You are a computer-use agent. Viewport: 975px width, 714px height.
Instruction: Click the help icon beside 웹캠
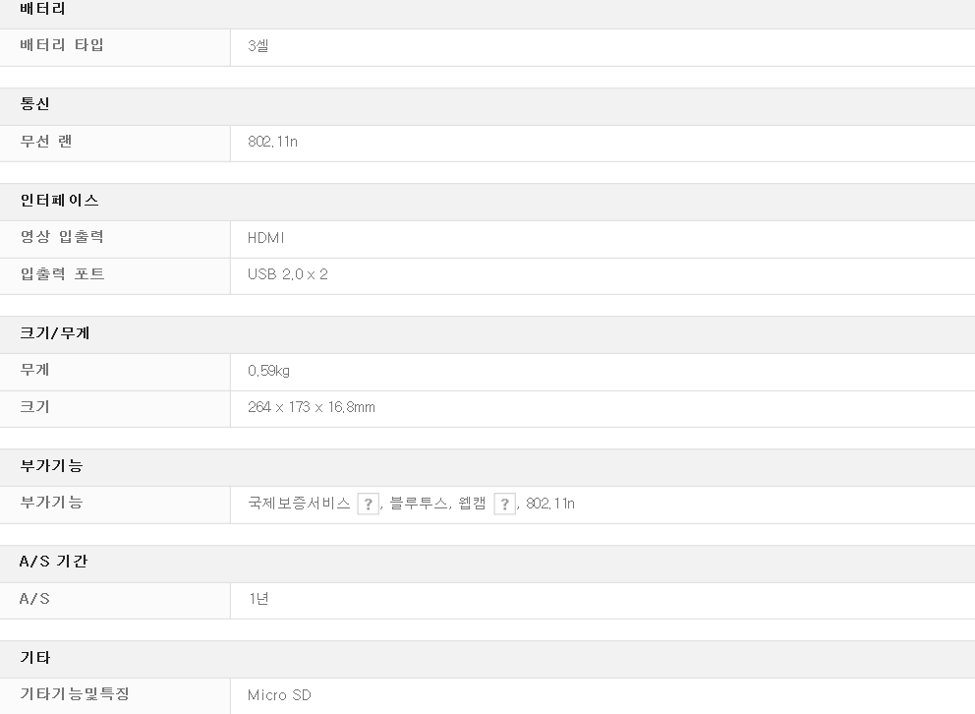[504, 505]
